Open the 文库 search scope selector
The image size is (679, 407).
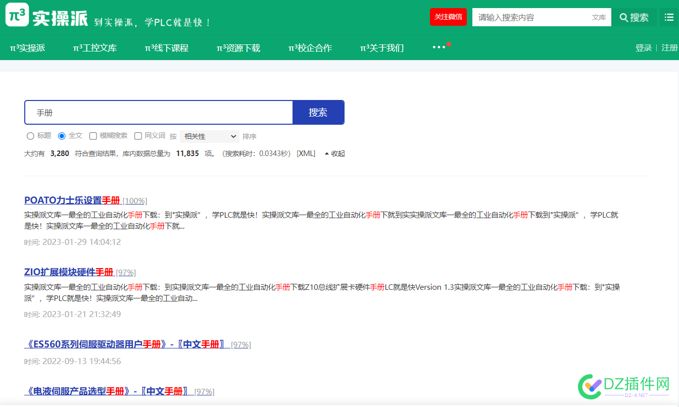pyautogui.click(x=599, y=17)
